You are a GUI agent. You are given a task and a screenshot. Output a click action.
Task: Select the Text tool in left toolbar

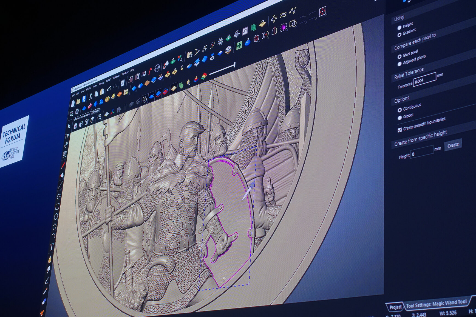52,247
